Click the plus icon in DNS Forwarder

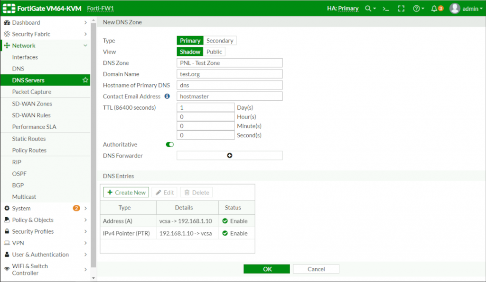(229, 156)
